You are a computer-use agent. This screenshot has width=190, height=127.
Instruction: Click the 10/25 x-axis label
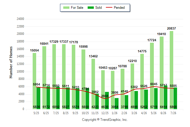click(85, 113)
